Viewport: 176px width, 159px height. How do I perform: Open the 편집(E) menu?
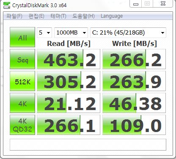point(36,16)
